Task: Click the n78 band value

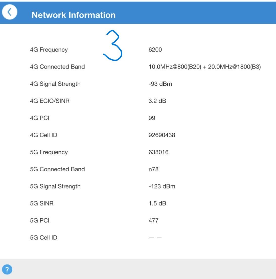Action: coord(153,169)
